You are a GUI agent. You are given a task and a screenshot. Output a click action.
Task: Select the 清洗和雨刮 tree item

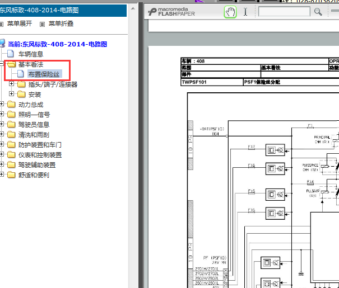click(34, 135)
